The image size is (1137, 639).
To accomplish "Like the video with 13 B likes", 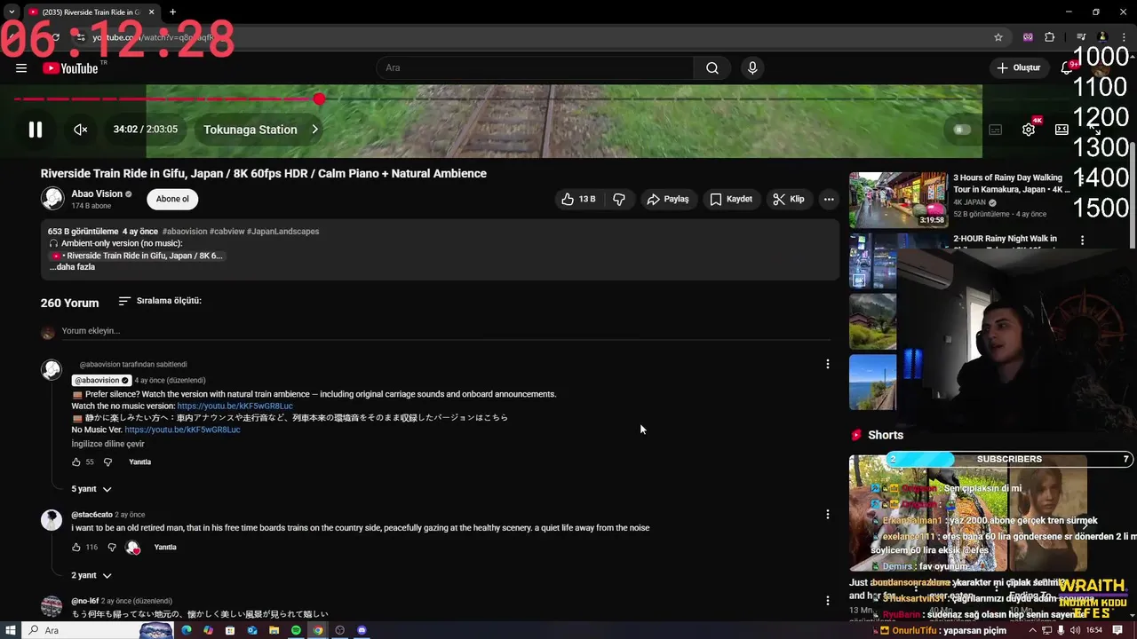I will [x=578, y=200].
